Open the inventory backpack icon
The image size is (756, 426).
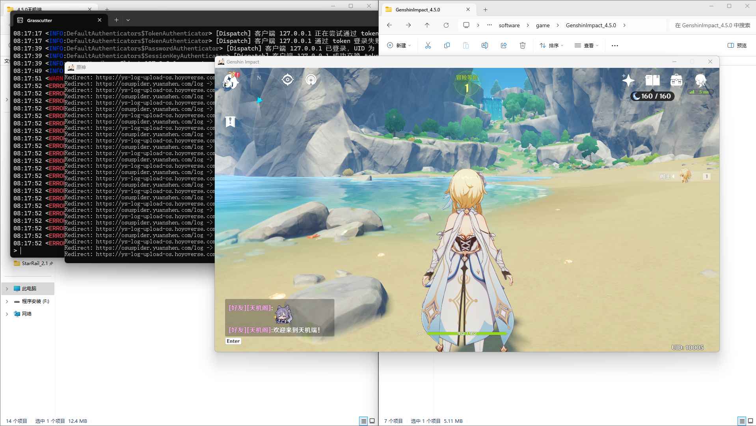pyautogui.click(x=676, y=80)
